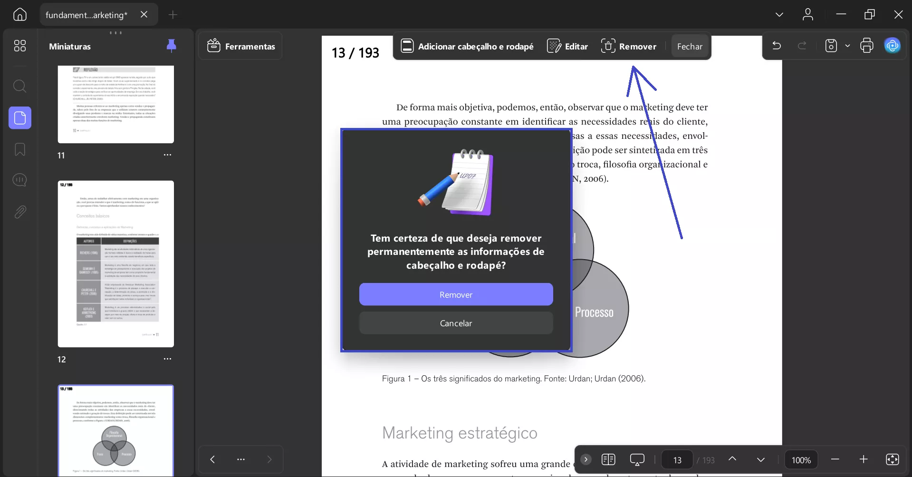Start slideshow presentation mode icon

(637, 459)
